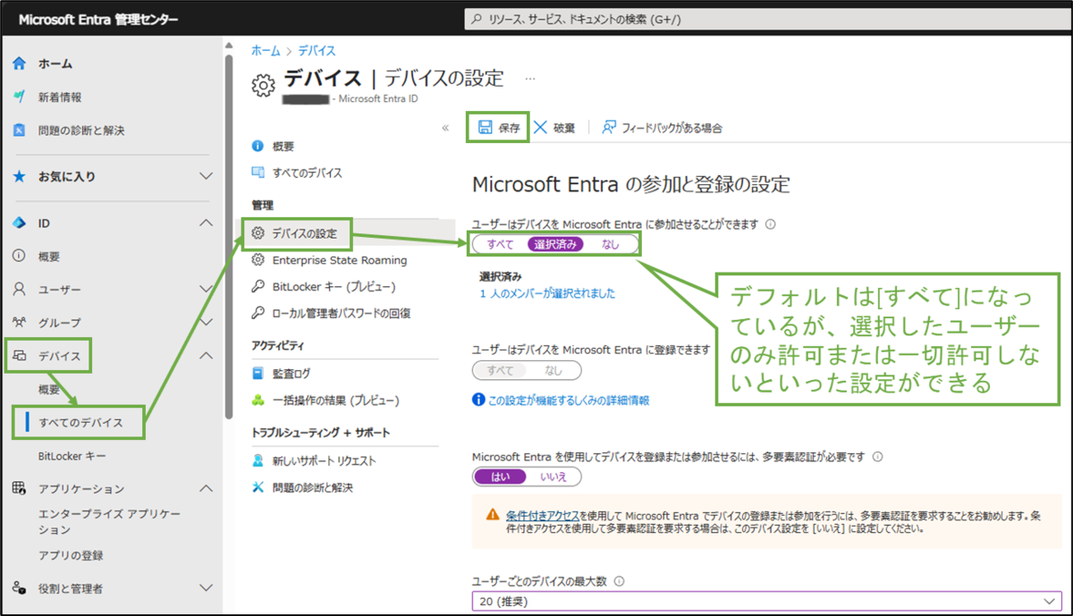
Task: Expand the ユーザー section chevron
Action: (x=206, y=290)
